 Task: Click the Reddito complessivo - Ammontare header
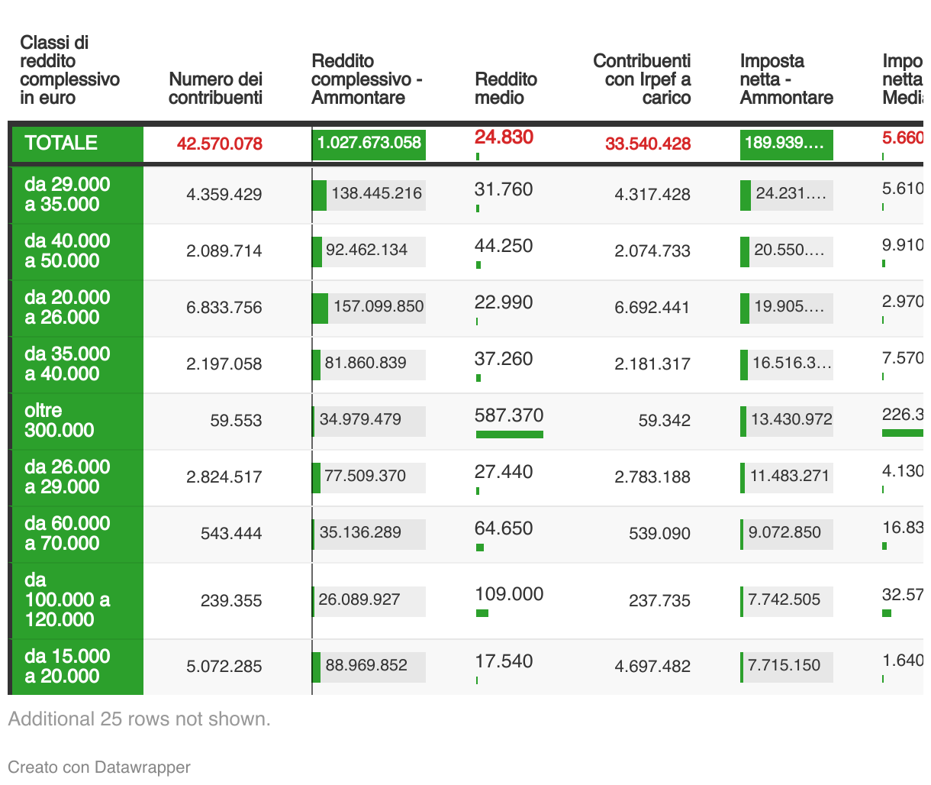click(366, 79)
